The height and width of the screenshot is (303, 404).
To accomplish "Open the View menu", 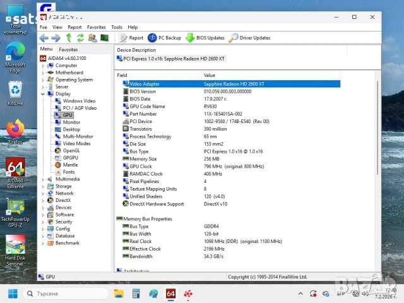I will tap(57, 27).
